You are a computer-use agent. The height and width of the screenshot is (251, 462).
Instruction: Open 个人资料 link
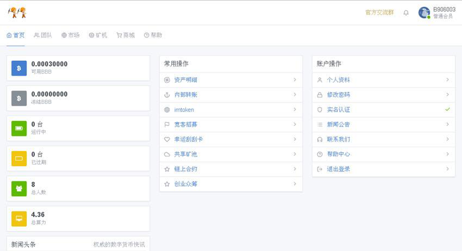point(338,80)
